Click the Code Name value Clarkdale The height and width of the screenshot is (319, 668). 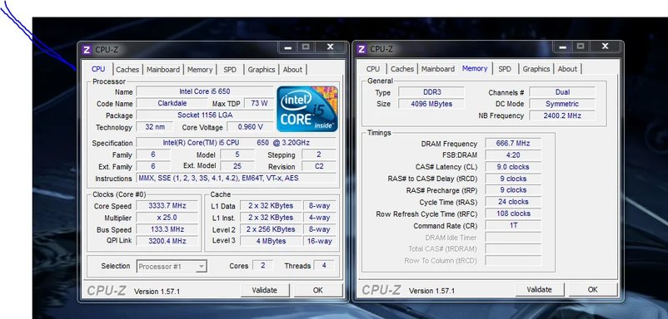point(172,103)
